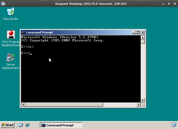Click the Support Desktop title bar icon

[x=3, y=4]
